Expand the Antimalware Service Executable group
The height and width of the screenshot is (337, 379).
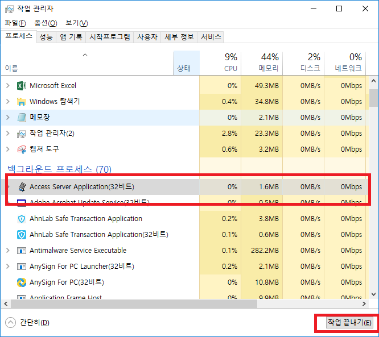click(x=8, y=251)
